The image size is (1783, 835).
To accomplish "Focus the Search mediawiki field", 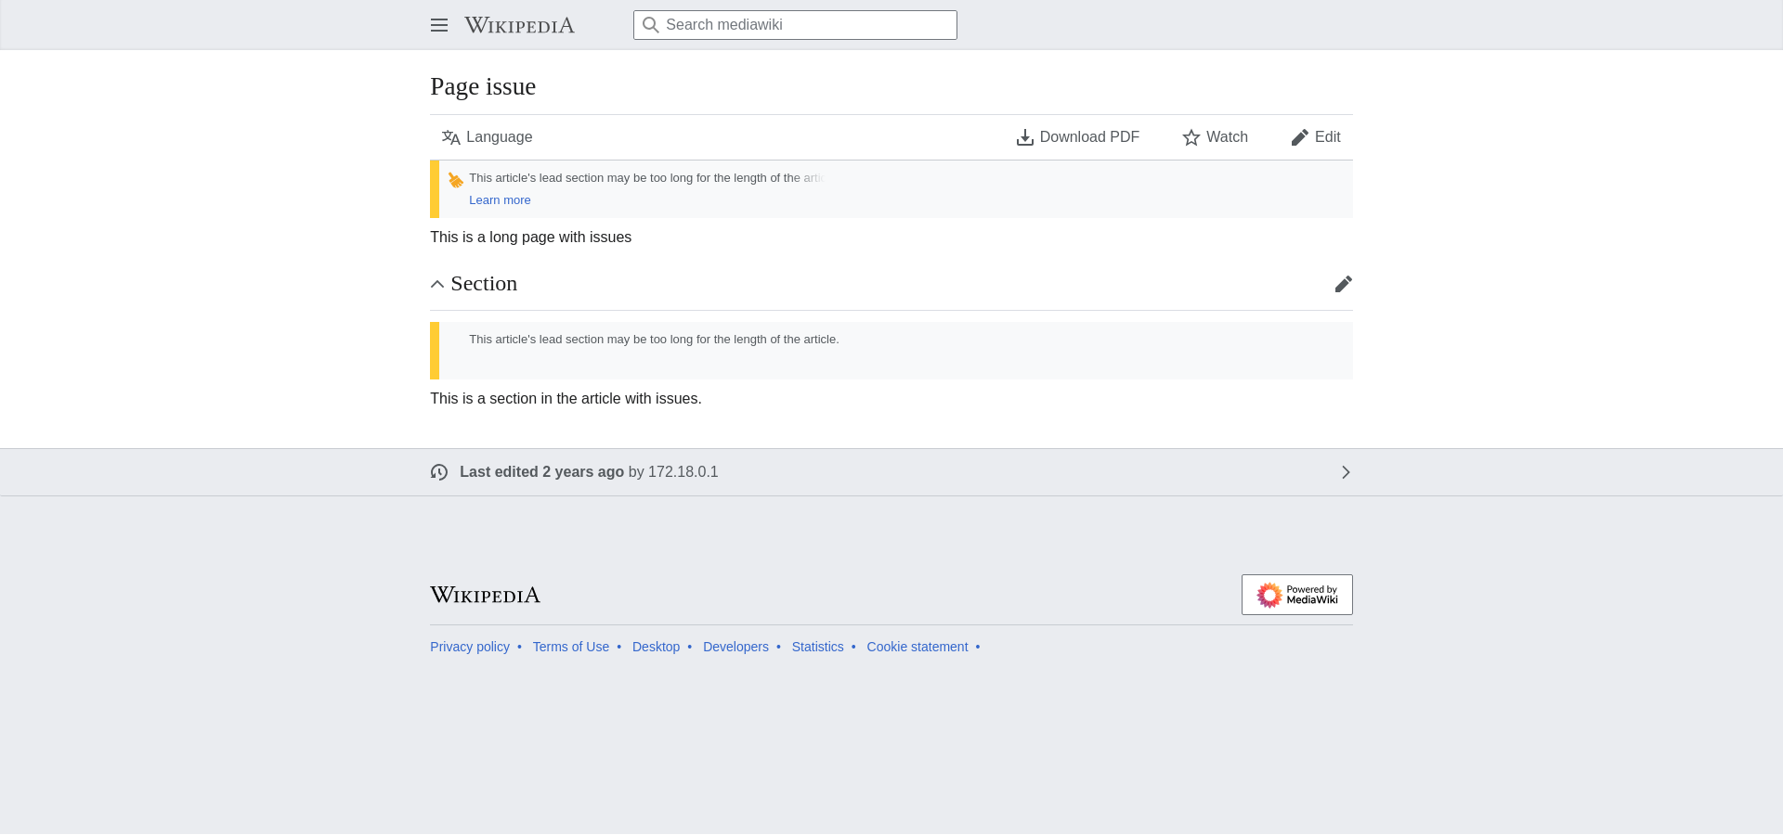I will pos(795,25).
